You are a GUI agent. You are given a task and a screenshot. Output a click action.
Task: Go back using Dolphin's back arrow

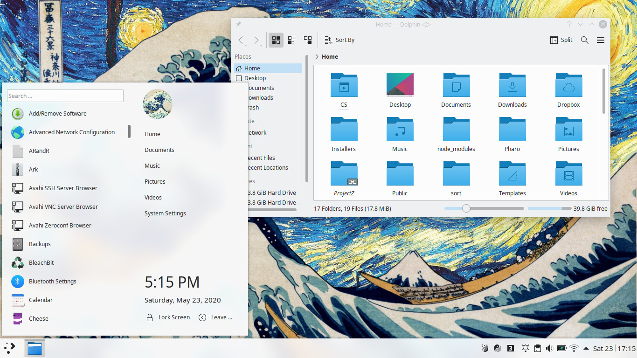pos(241,40)
